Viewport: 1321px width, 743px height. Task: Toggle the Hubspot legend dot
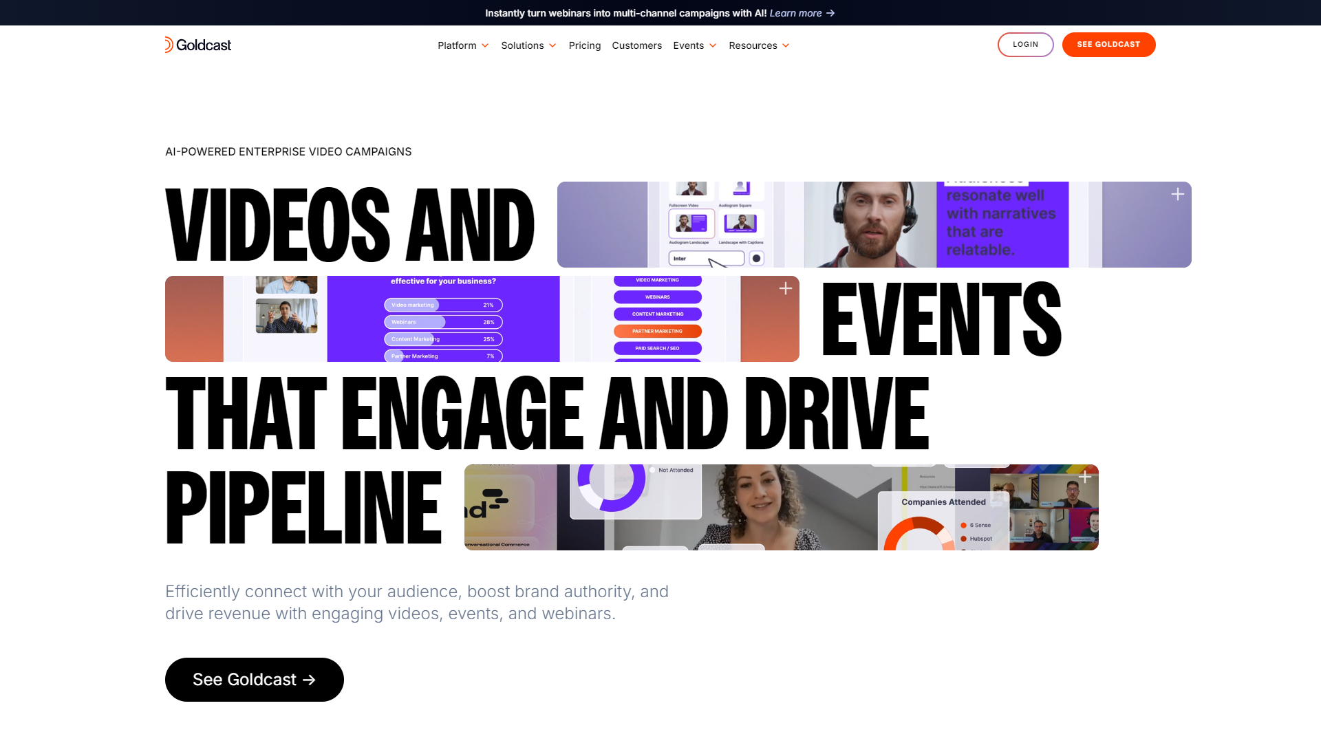963,539
